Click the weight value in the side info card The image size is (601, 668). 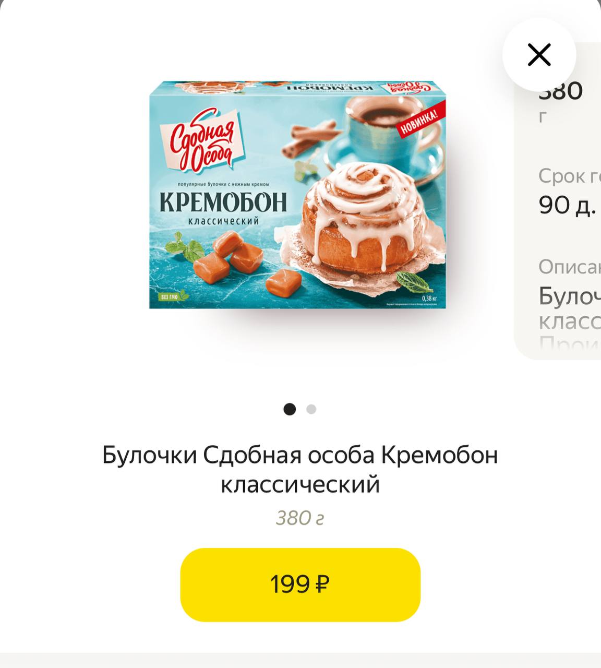tap(560, 102)
